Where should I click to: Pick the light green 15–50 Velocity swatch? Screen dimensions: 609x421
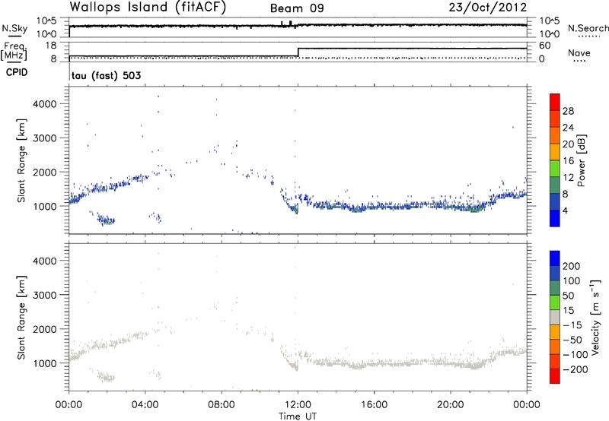click(555, 302)
